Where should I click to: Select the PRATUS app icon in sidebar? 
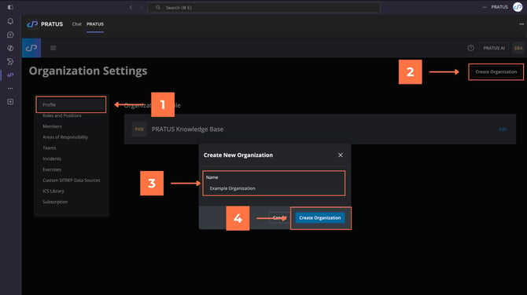point(10,75)
